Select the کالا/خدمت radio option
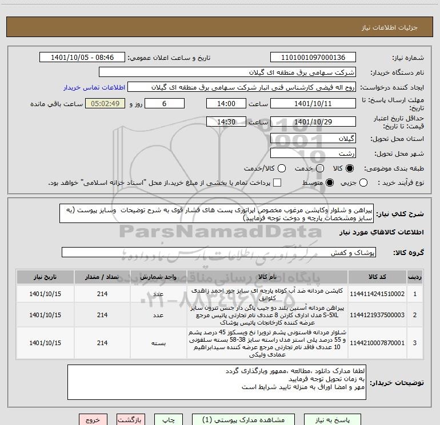 click(282, 168)
